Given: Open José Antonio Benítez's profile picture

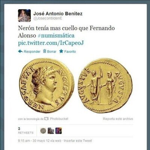Looking at the screenshot, I should coord(24,16).
